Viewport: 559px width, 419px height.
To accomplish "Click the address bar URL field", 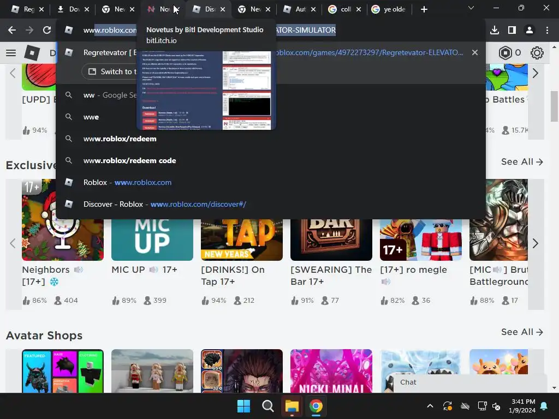I will (x=271, y=31).
